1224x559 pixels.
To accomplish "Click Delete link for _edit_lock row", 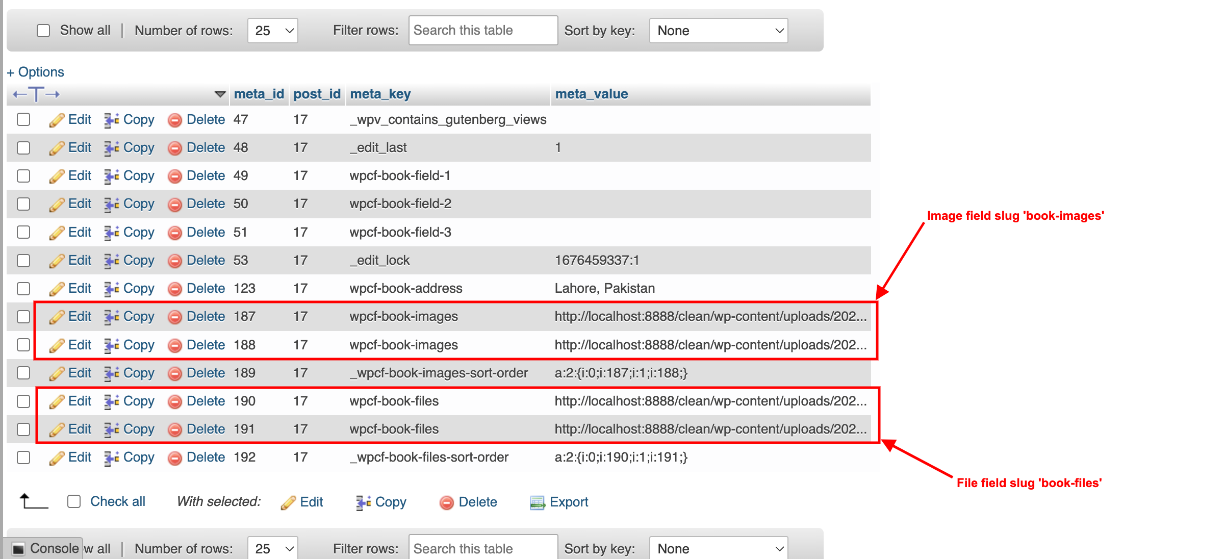I will coord(206,261).
